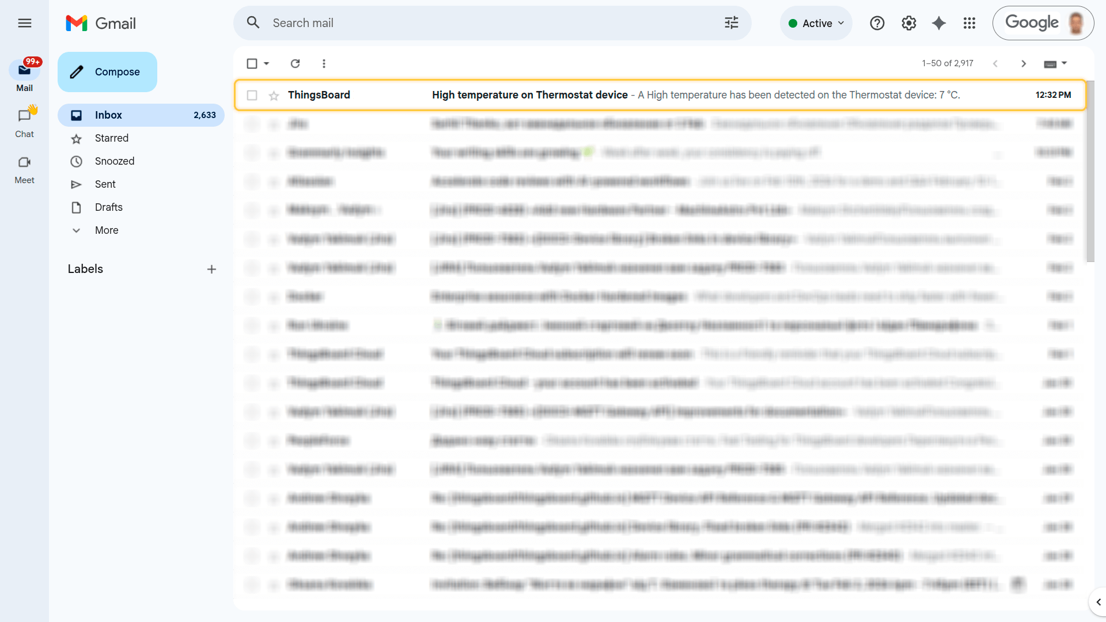Click the Gemini sparkle icon
The image size is (1106, 622).
[x=939, y=23]
